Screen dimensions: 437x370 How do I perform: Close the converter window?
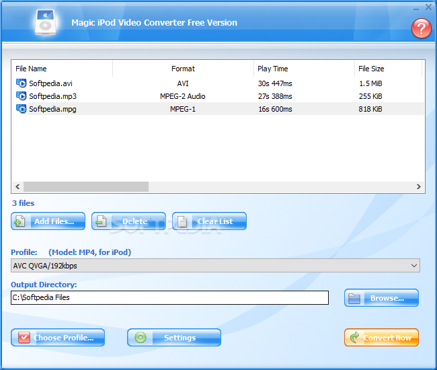tap(428, 7)
